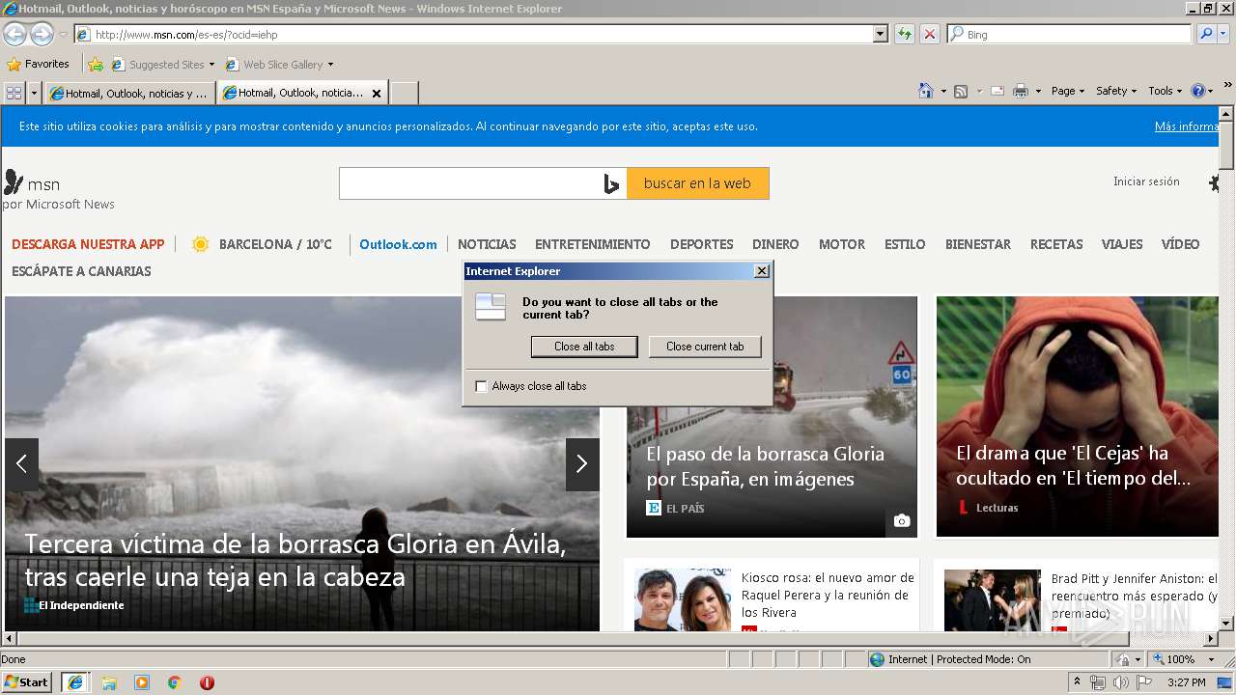Open DEPORTES in MSN navigation
This screenshot has height=695, width=1236.
(x=702, y=244)
